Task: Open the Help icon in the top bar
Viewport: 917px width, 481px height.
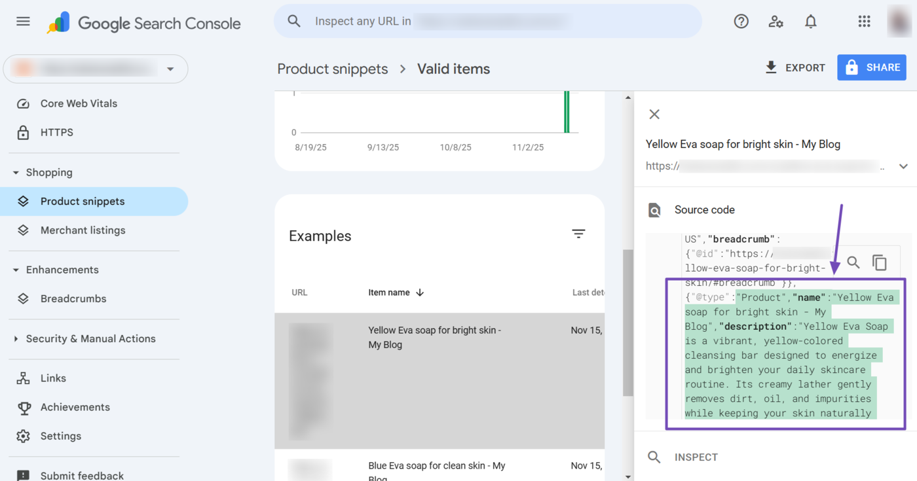Action: point(741,21)
